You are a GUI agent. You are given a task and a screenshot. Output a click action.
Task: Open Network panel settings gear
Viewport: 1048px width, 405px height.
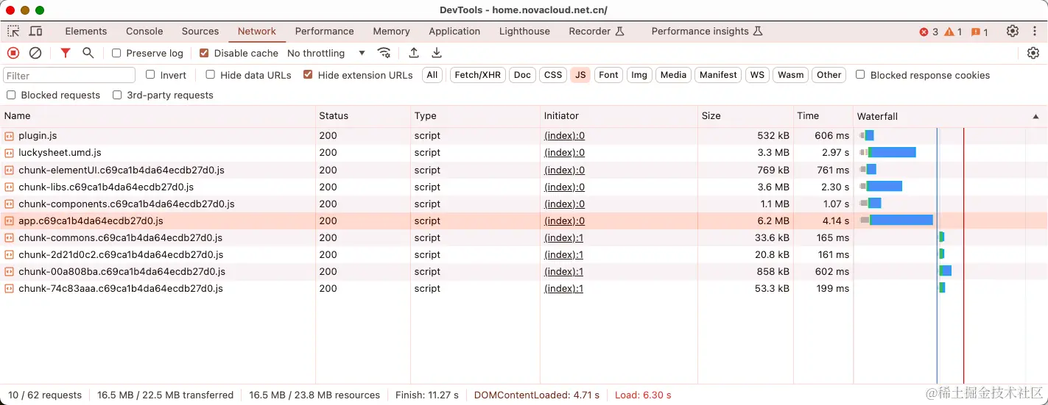(1033, 53)
